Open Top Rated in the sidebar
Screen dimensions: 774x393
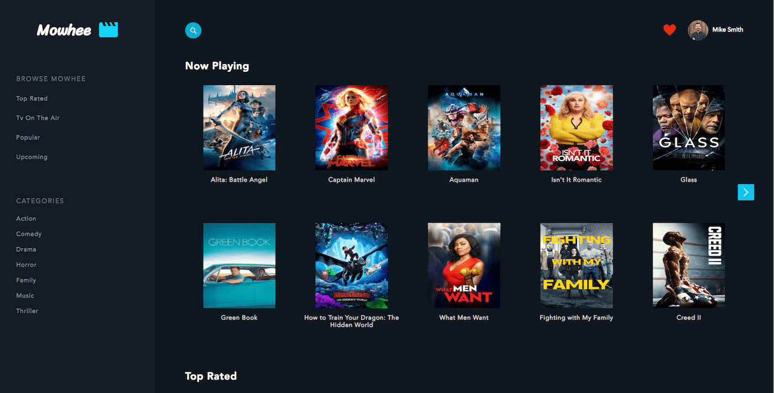click(31, 98)
